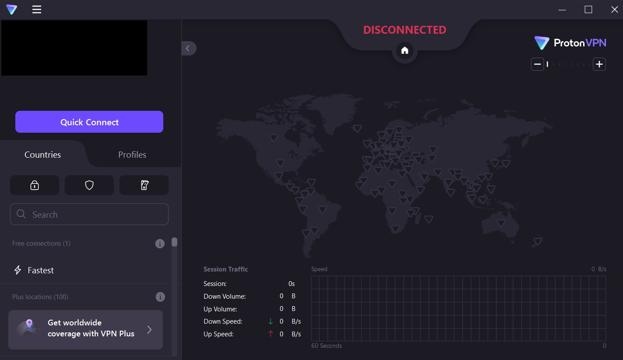This screenshot has width=623, height=360.
Task: Open the Get worldwide coverage VPN Plus banner
Action: (x=85, y=329)
